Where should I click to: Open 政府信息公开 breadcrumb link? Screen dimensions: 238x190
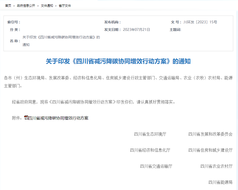(x=26, y=6)
